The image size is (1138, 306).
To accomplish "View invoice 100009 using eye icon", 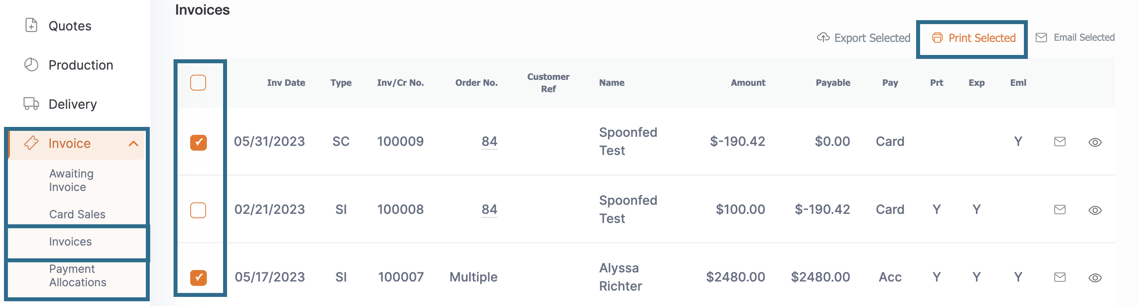I will (x=1095, y=142).
